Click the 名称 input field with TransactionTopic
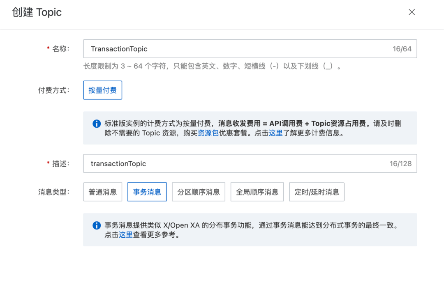444x296 pixels. 250,48
